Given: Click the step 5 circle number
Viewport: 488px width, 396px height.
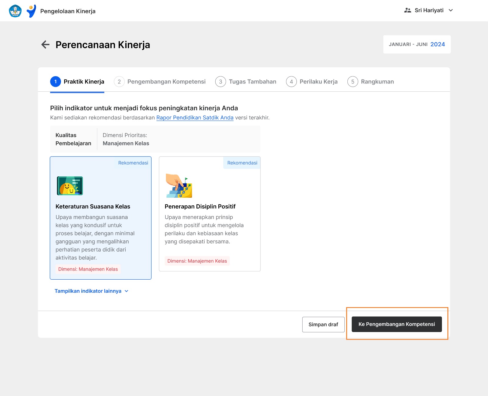Looking at the screenshot, I should (353, 82).
